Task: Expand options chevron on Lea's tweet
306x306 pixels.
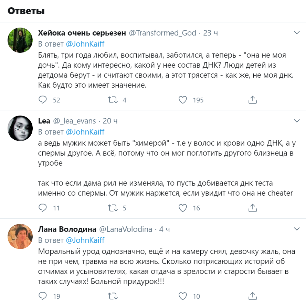Action: pos(296,121)
